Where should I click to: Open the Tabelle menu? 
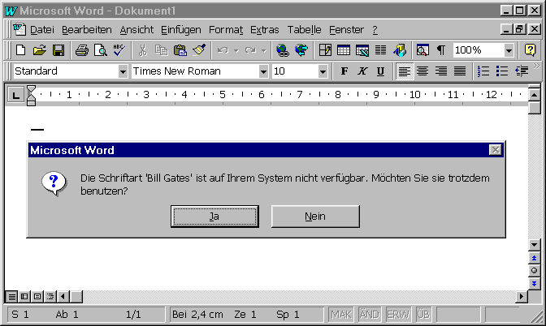tap(304, 29)
